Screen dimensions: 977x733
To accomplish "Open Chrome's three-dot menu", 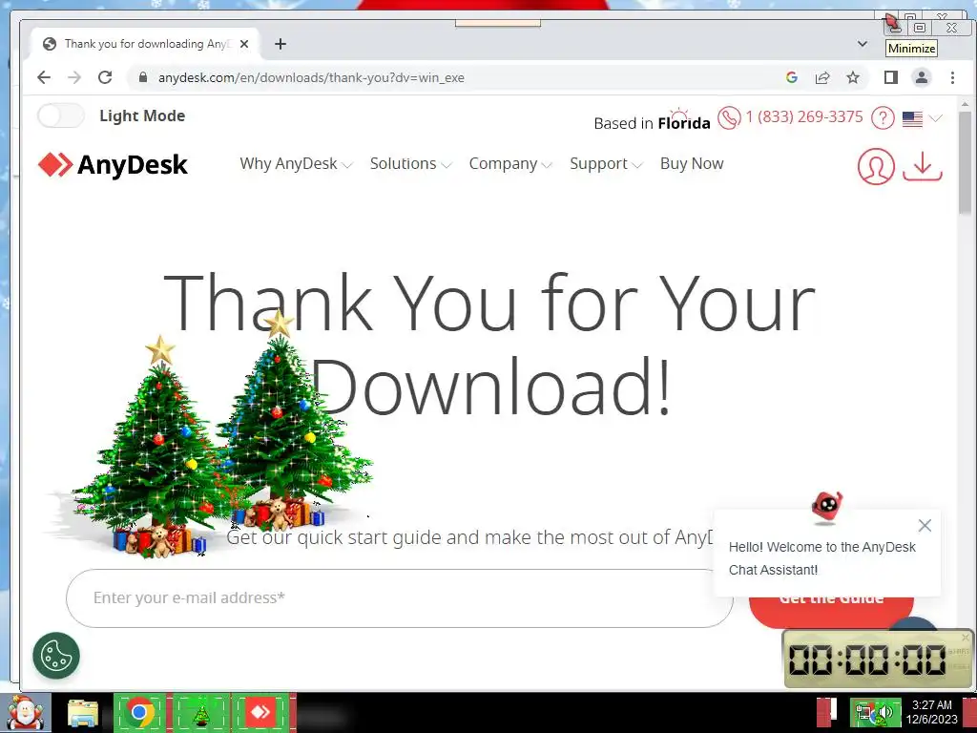I will (x=952, y=77).
